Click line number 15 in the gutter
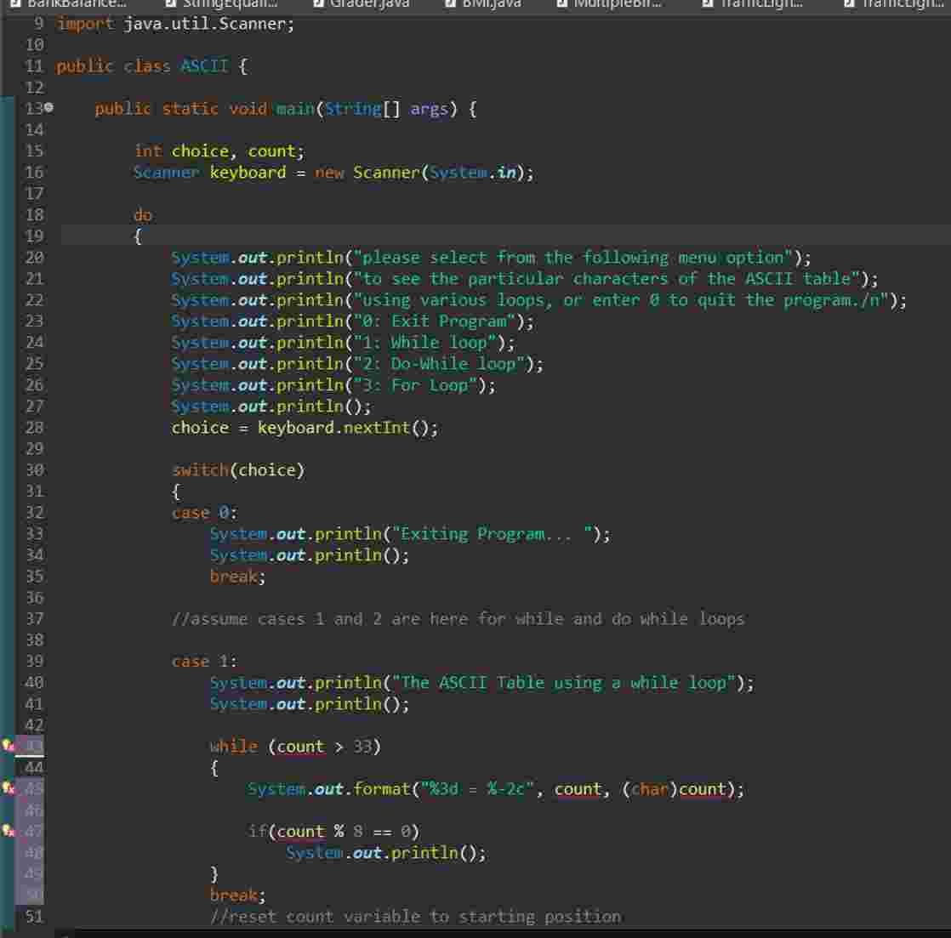This screenshot has width=951, height=938. coord(34,151)
